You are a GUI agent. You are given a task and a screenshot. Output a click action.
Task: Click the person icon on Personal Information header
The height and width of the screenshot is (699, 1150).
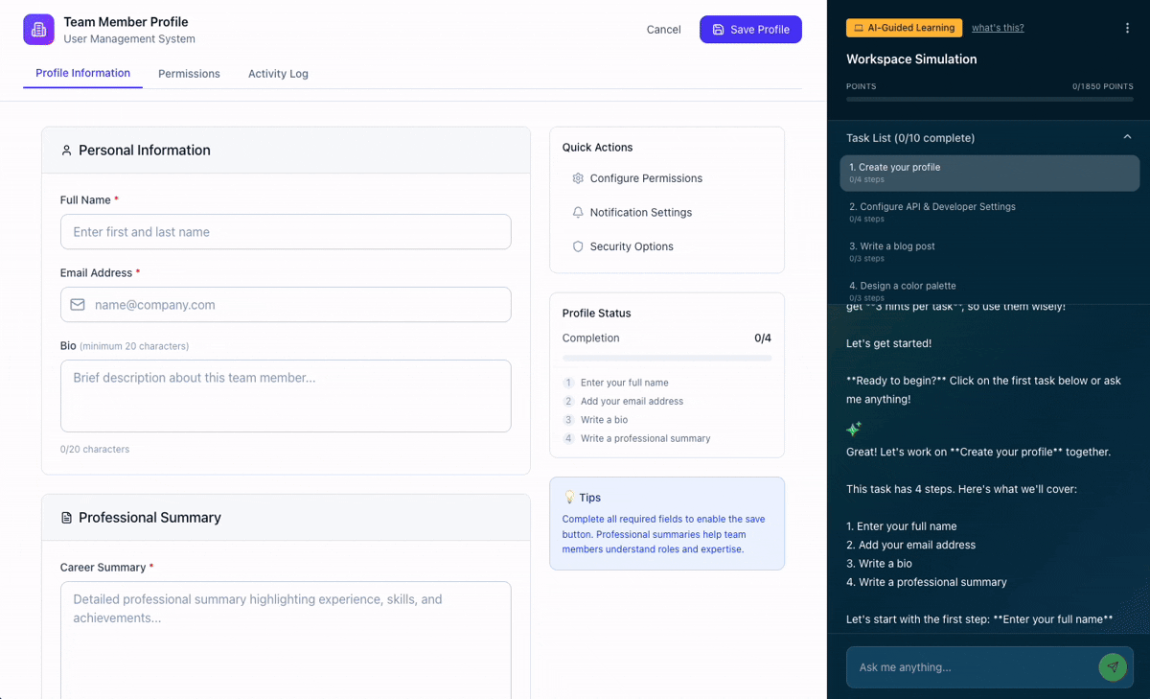click(x=66, y=150)
